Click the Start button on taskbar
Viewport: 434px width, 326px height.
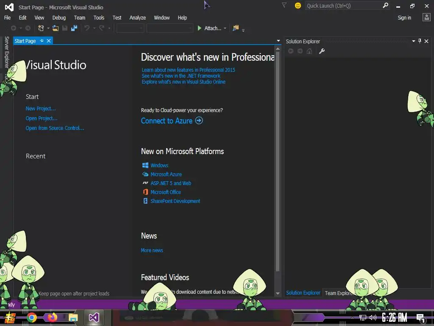click(10, 318)
